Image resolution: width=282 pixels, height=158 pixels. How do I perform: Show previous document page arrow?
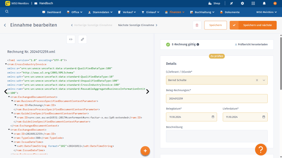[5, 92]
